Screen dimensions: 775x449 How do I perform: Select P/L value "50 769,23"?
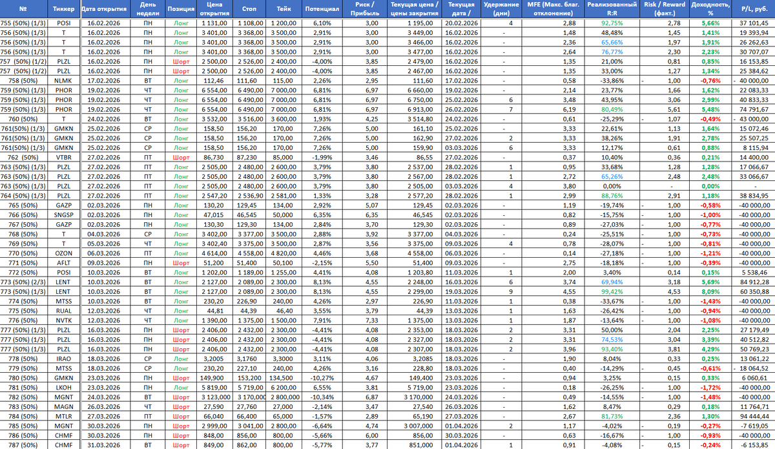point(754,348)
